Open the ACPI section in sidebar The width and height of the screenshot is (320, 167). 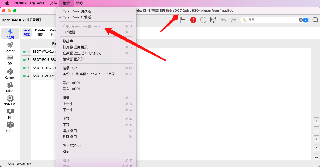tap(10, 34)
